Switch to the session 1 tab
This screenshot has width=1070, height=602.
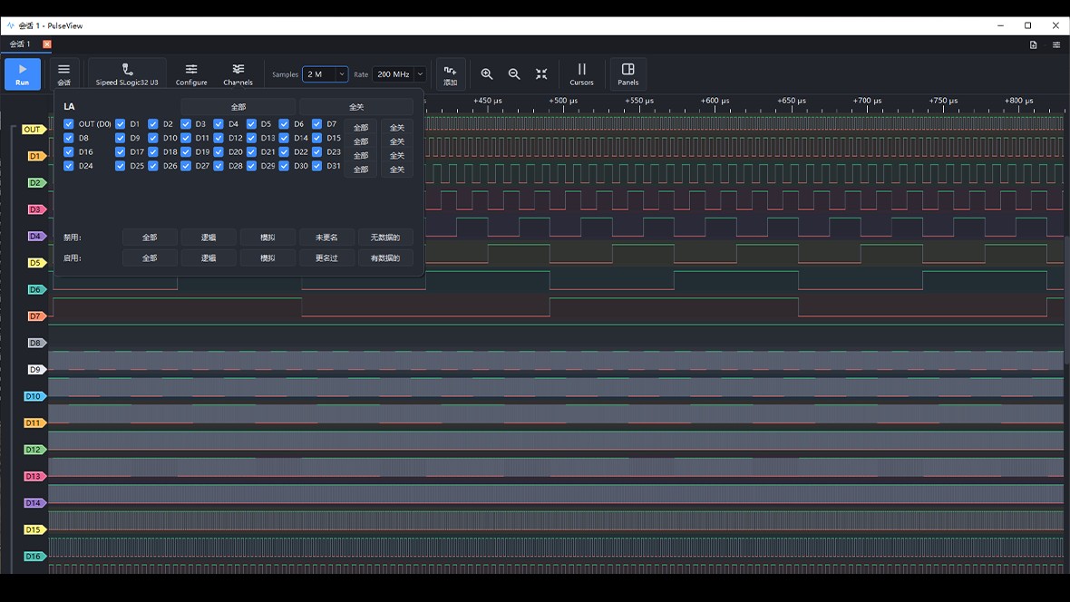(20, 44)
